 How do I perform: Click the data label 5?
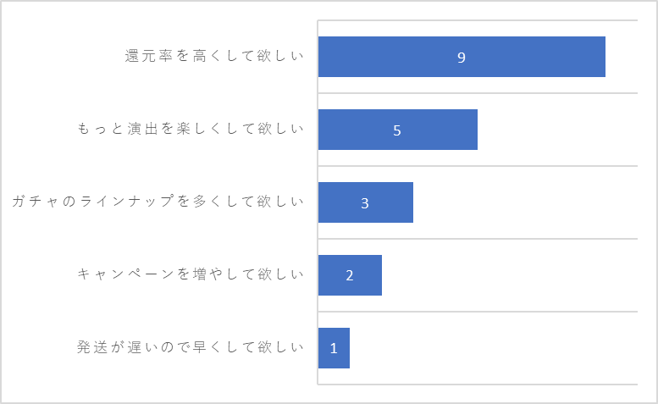click(397, 130)
